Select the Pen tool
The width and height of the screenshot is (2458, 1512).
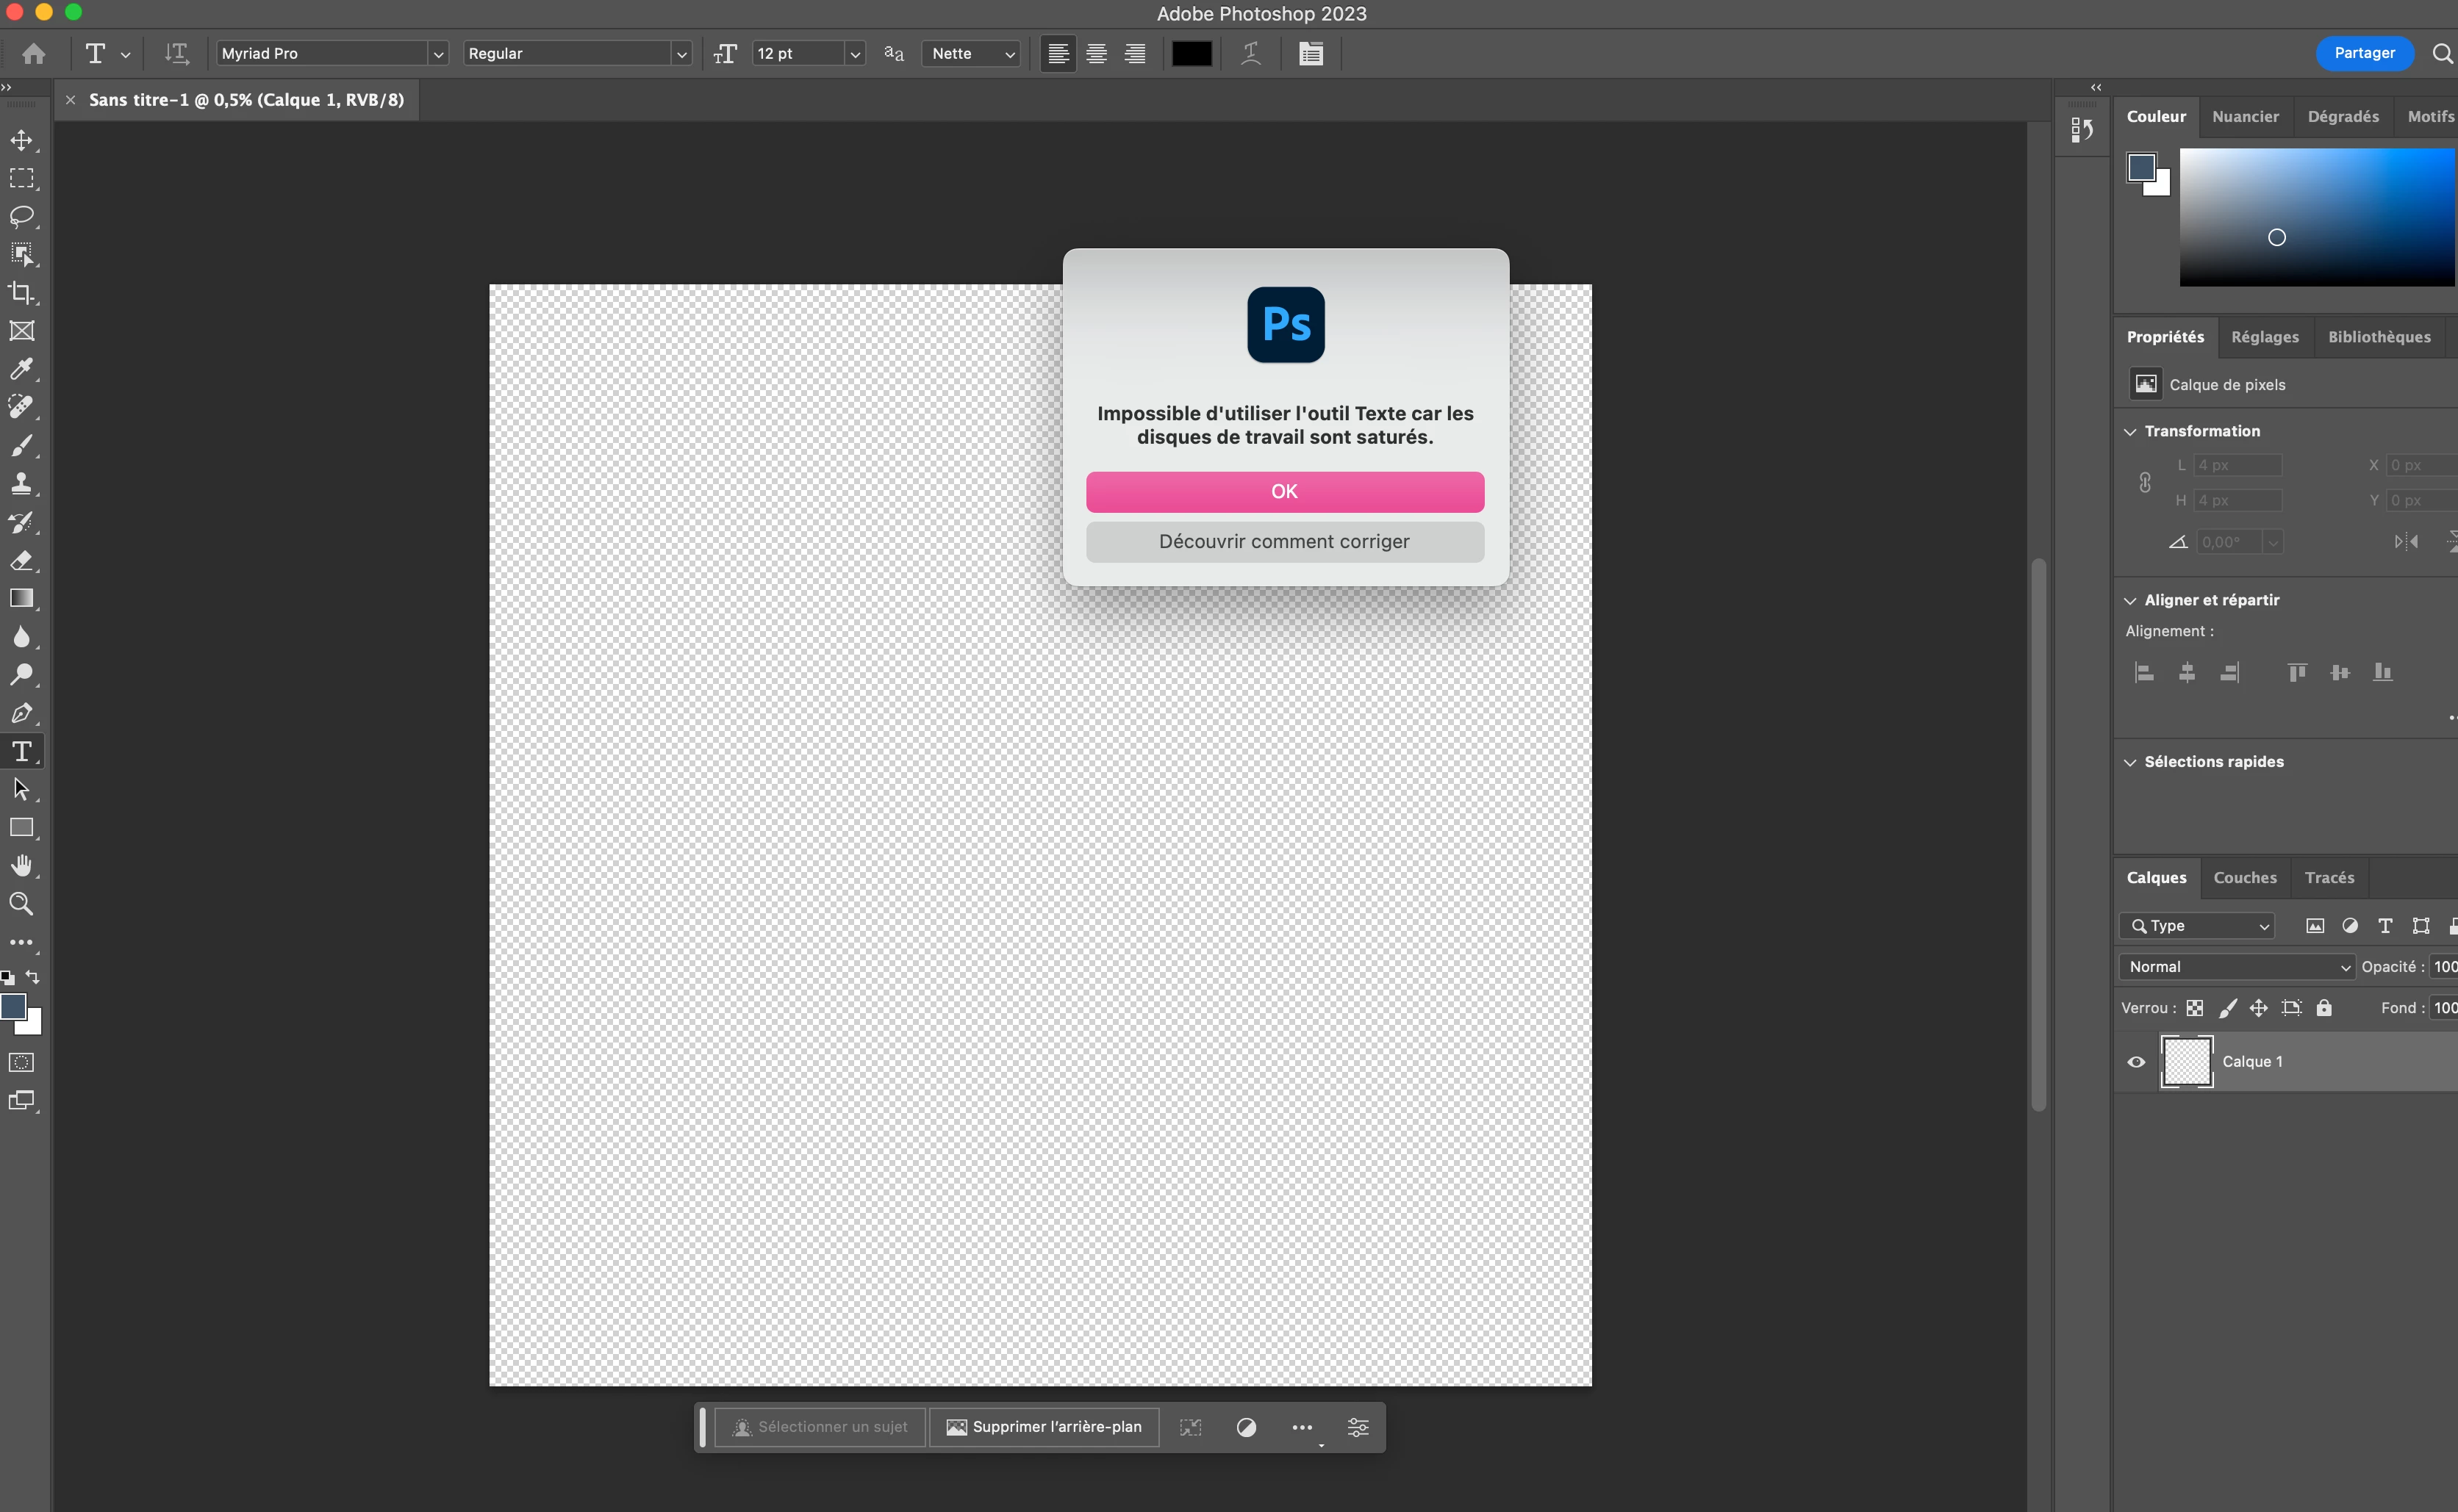coord(21,713)
